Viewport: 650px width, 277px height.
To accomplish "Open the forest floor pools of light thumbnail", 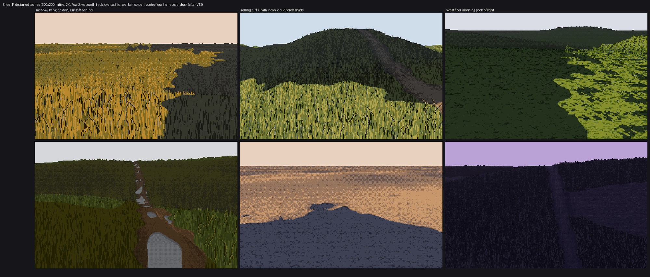I will pyautogui.click(x=546, y=76).
